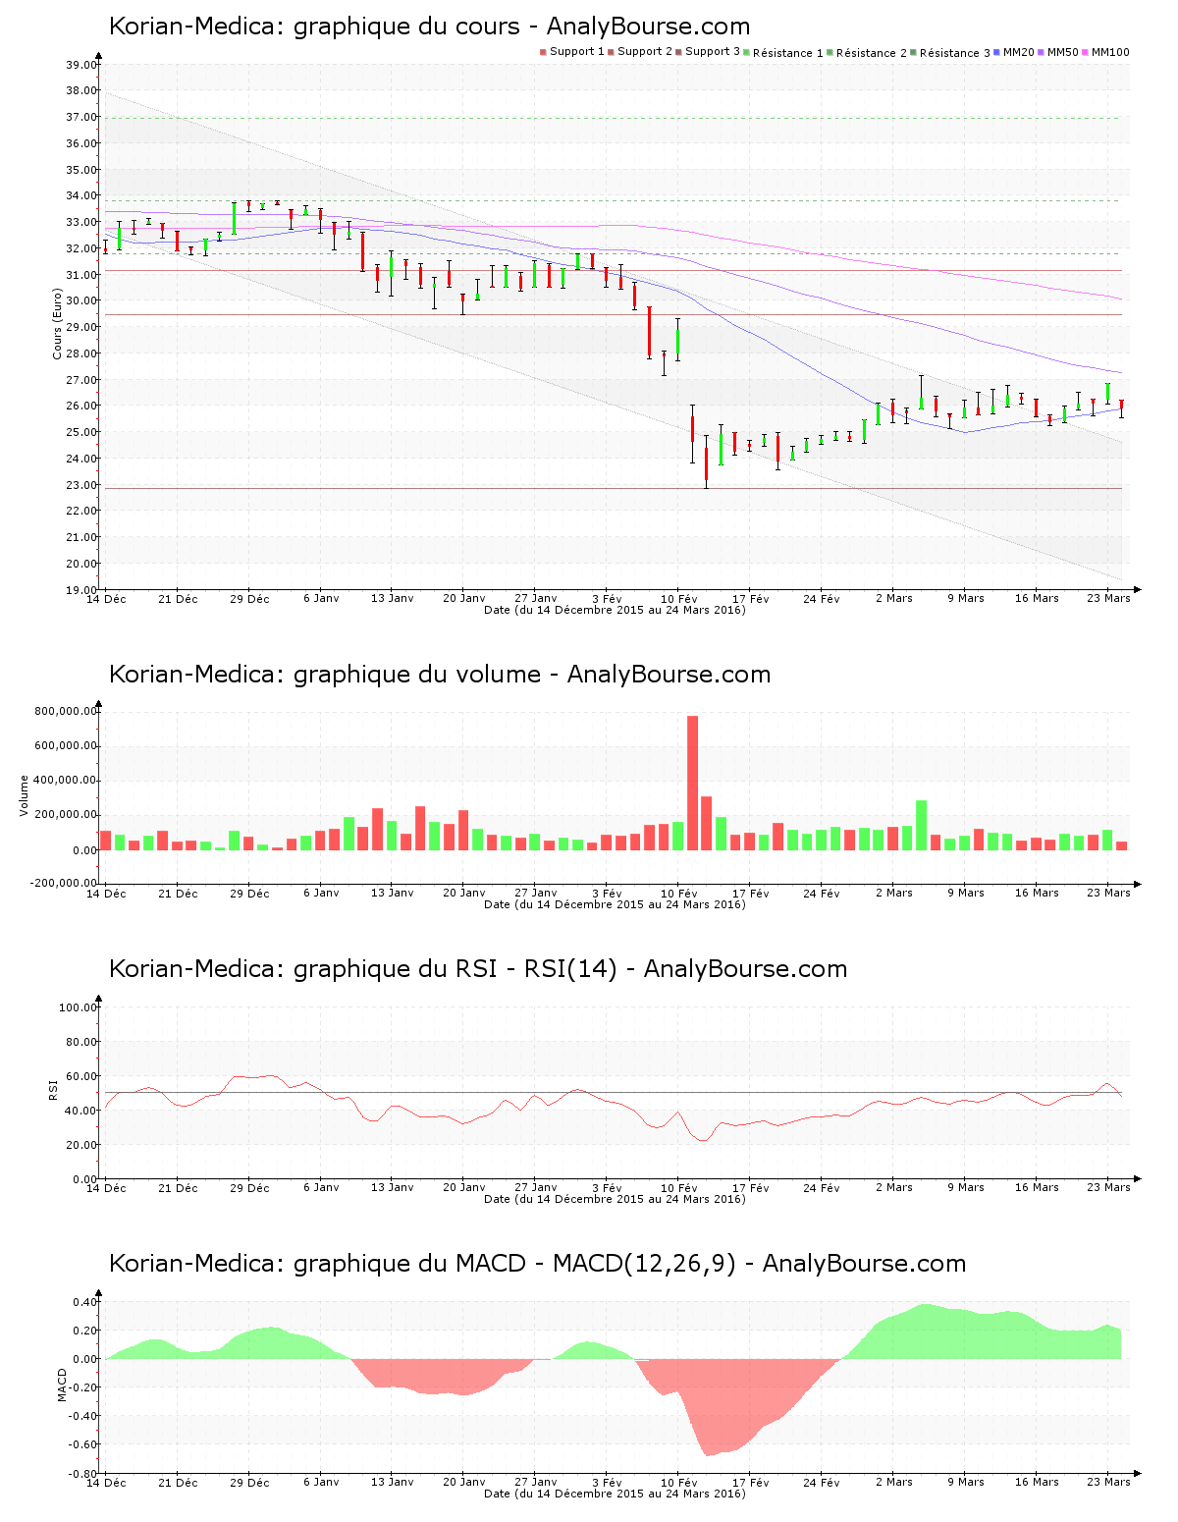The height and width of the screenshot is (1522, 1178).
Task: Click '10 Fév' on the price chart axis
Action: [678, 599]
